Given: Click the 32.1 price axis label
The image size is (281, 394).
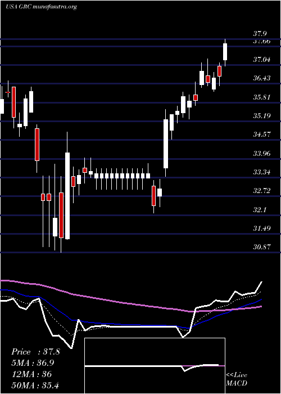Looking at the screenshot, I should [x=260, y=210].
